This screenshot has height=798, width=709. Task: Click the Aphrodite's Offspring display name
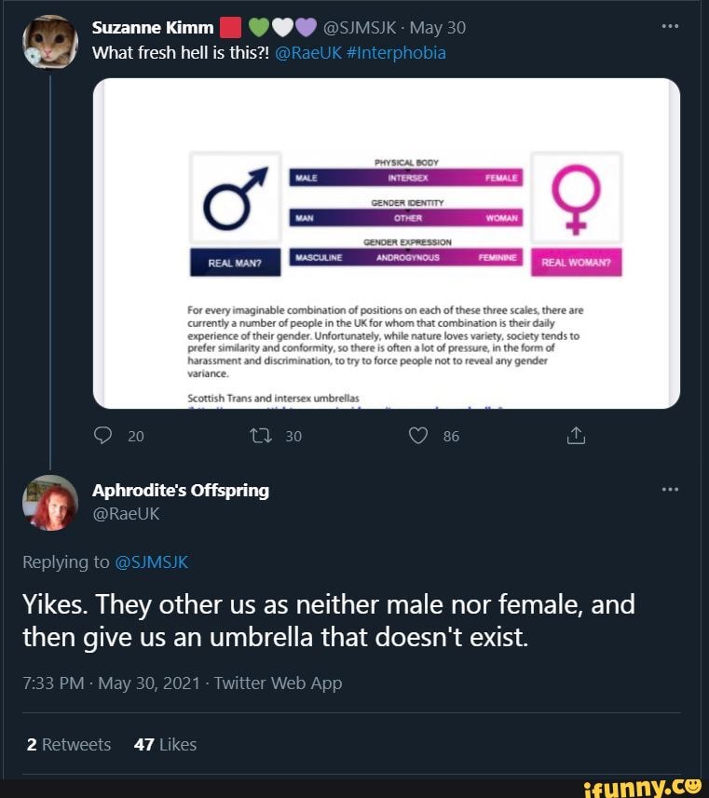point(180,490)
